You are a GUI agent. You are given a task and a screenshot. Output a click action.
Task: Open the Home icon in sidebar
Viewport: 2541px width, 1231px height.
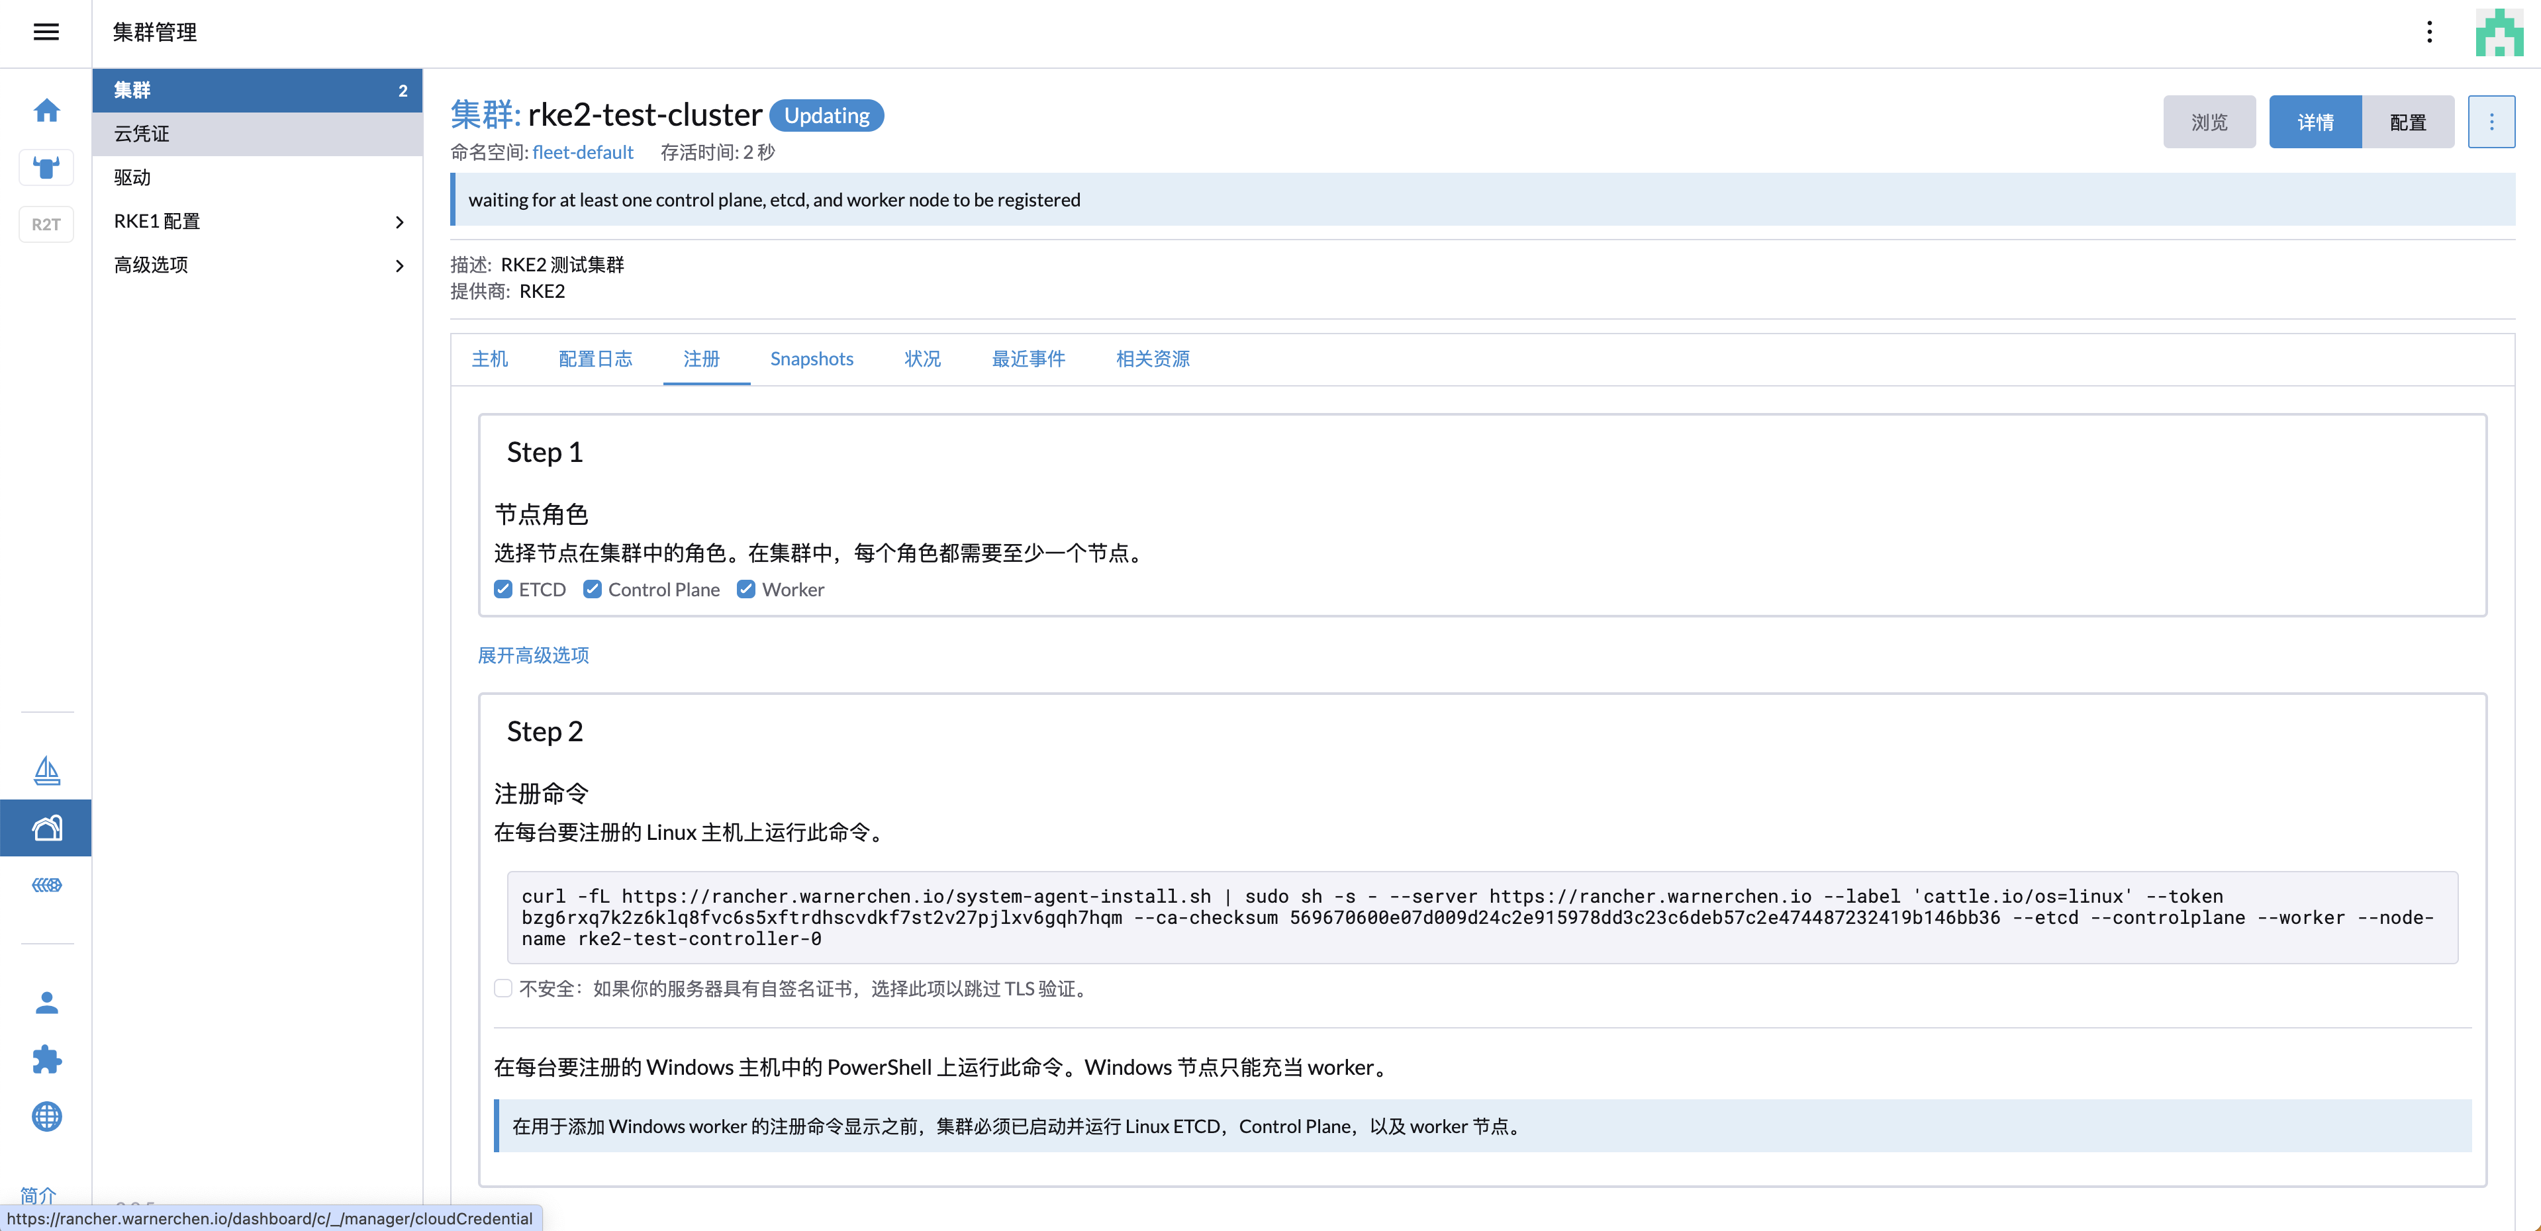pyautogui.click(x=46, y=111)
